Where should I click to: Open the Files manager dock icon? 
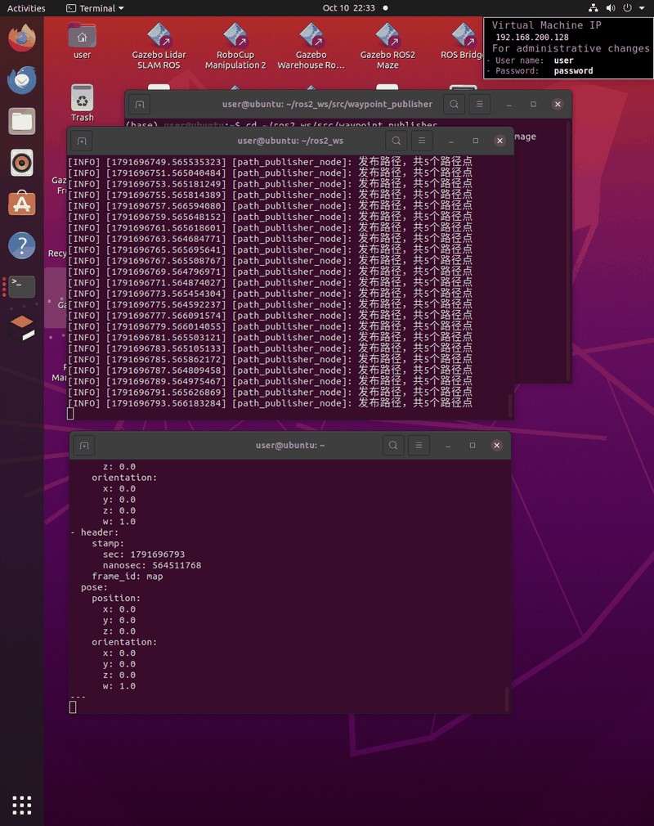(x=21, y=122)
